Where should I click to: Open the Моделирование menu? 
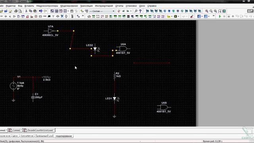(x=69, y=6)
